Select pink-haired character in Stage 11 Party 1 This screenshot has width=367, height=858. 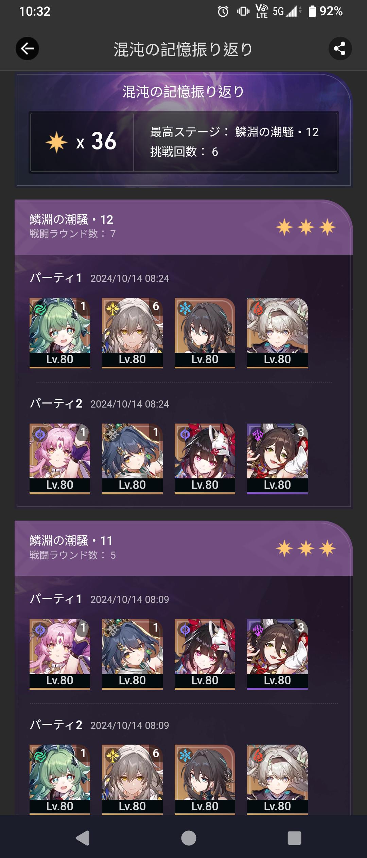pyautogui.click(x=60, y=654)
